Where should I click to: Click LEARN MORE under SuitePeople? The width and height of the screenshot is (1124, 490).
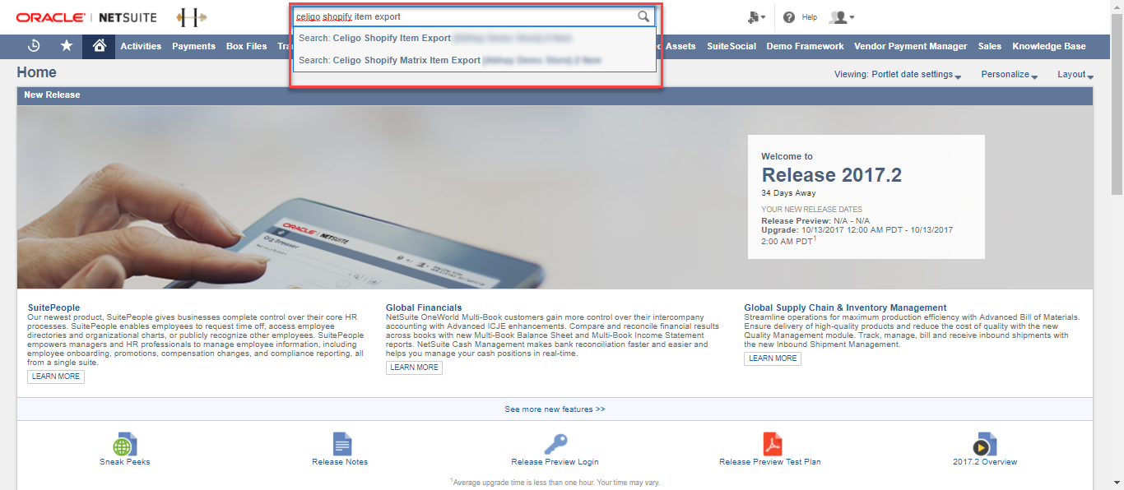pos(56,377)
